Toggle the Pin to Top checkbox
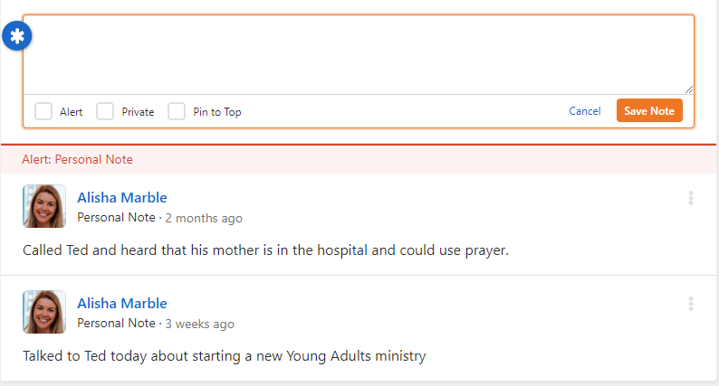This screenshot has height=386, width=719. pos(177,111)
